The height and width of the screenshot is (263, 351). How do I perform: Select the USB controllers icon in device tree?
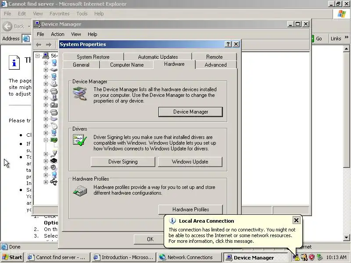pyautogui.click(x=54, y=182)
